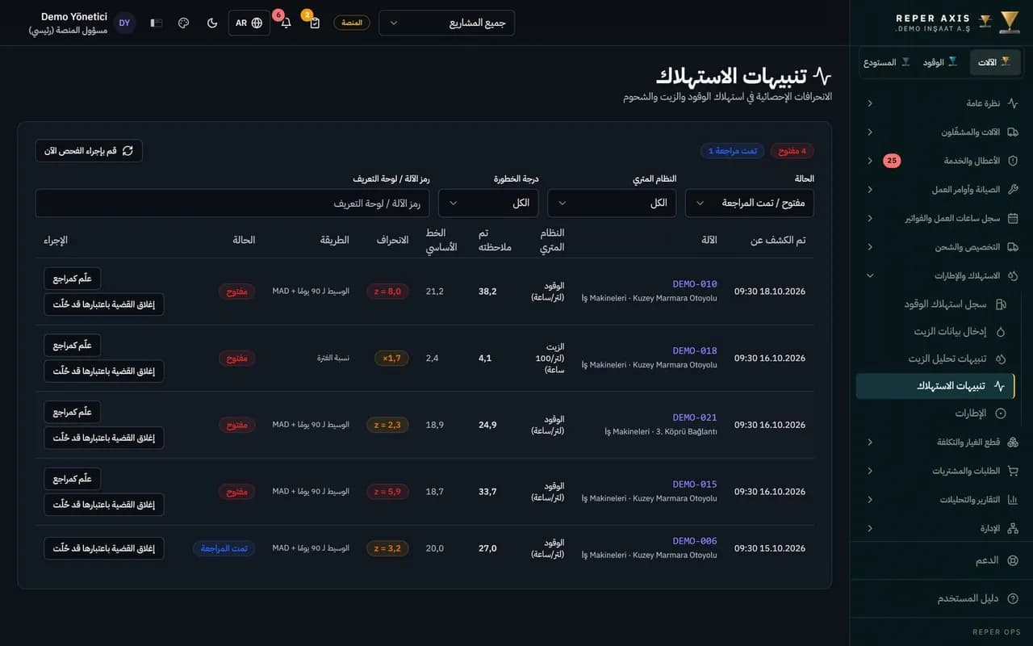Click the REPER AXIS logo
1033x646 pixels.
[957, 23]
